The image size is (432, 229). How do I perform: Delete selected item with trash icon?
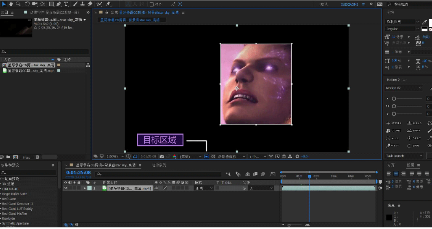coord(37,157)
